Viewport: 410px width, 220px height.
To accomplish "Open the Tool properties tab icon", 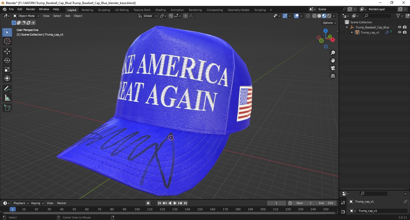I will pos(343,202).
